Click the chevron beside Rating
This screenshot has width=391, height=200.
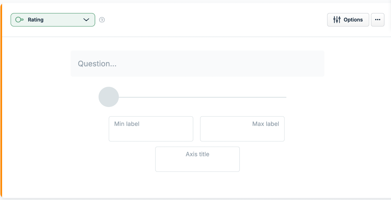pos(86,20)
